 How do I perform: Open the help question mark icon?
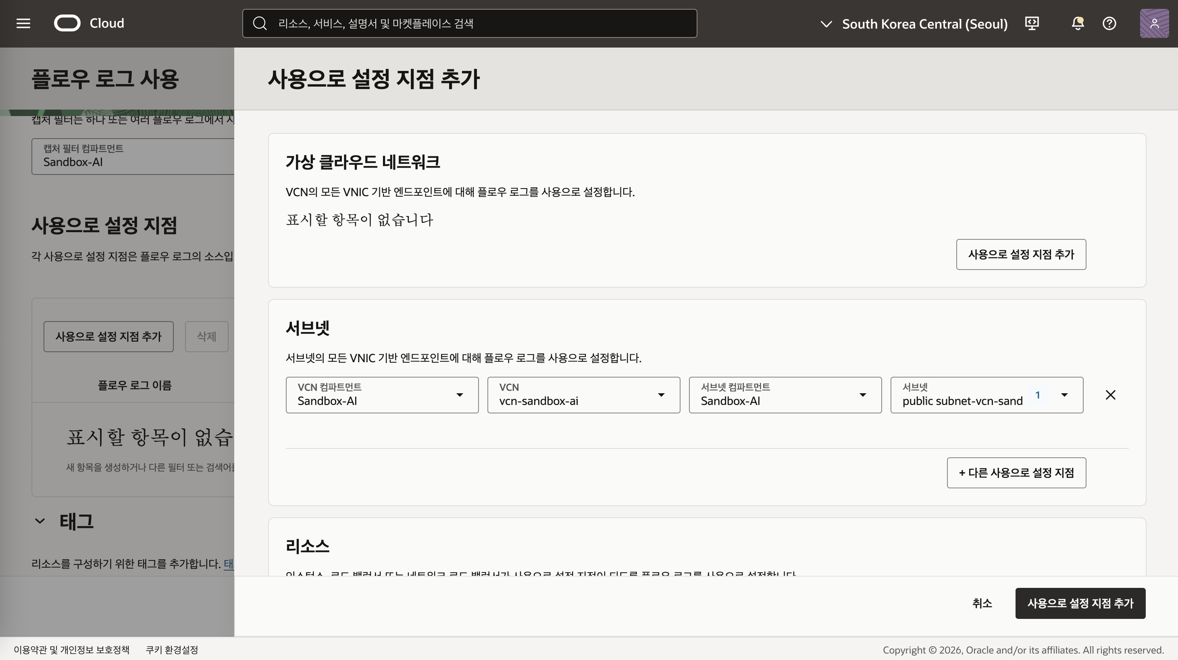1109,23
